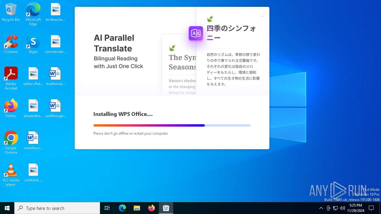
Task: Launch the Google Chrome desktop shortcut
Action: tap(11, 143)
